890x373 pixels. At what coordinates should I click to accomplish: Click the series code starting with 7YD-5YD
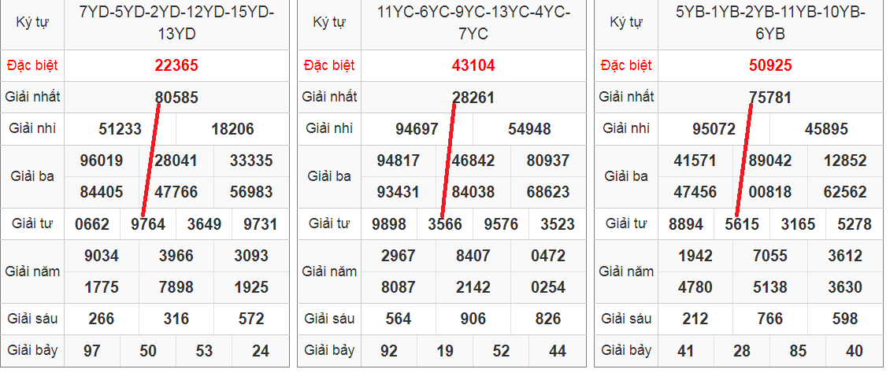176,23
